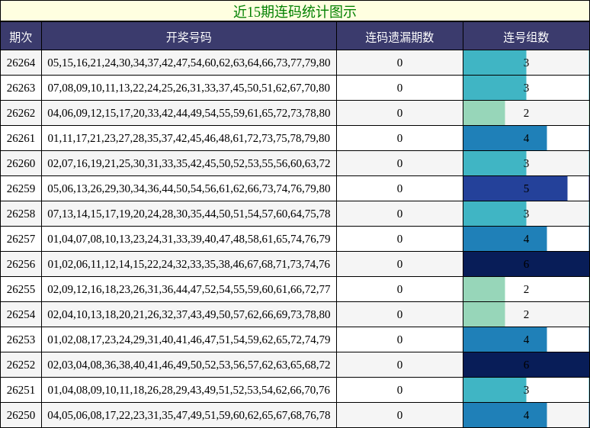
Task: Click the blue bar for period 26257
Action: [505, 239]
